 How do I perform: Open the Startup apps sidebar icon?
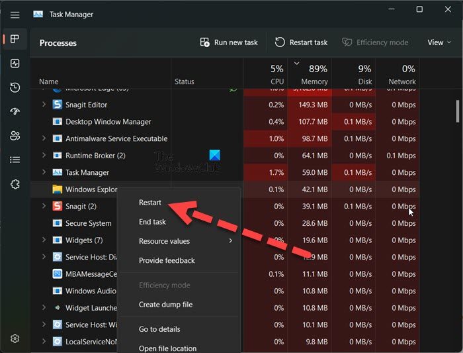(15, 111)
